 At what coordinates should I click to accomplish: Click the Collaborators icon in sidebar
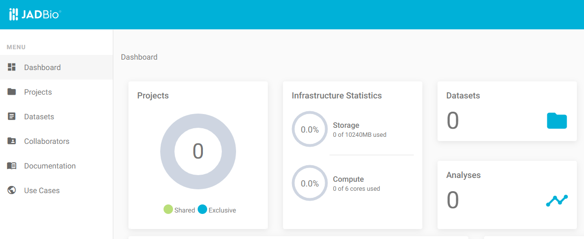[12, 141]
